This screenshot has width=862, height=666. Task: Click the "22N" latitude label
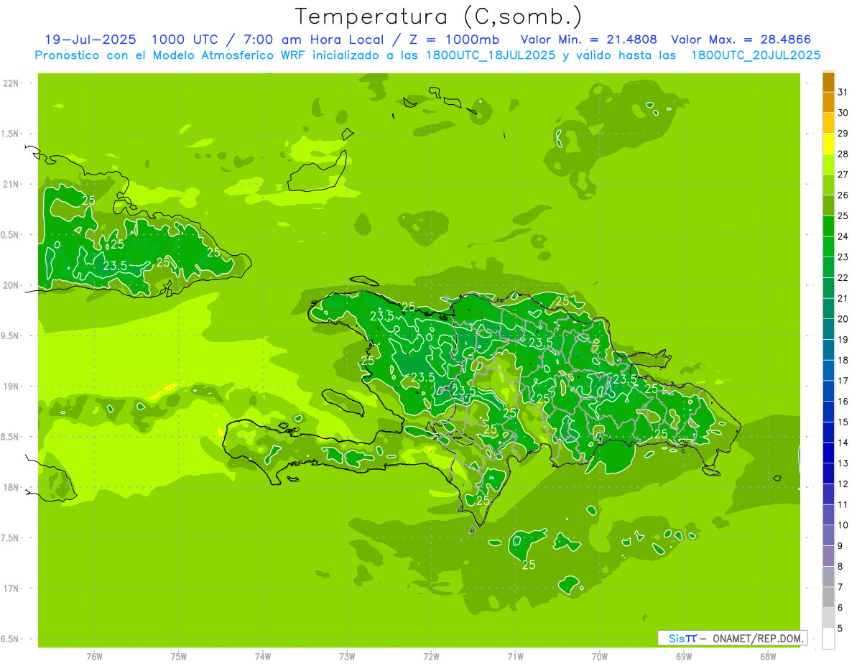click(12, 83)
